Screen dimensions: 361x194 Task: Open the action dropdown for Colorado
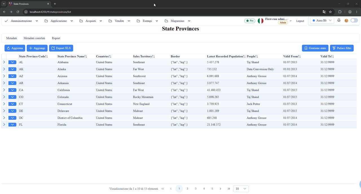pyautogui.click(x=12, y=97)
